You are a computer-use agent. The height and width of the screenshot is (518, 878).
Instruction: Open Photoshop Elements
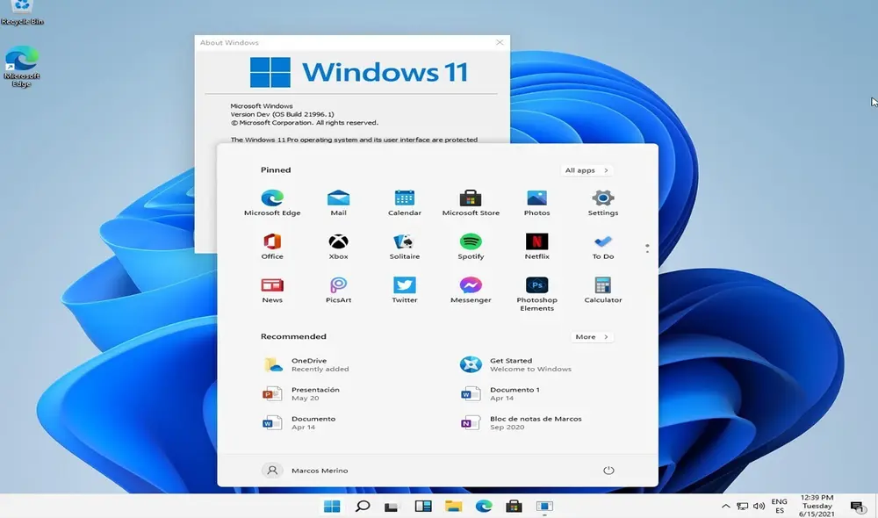click(536, 288)
